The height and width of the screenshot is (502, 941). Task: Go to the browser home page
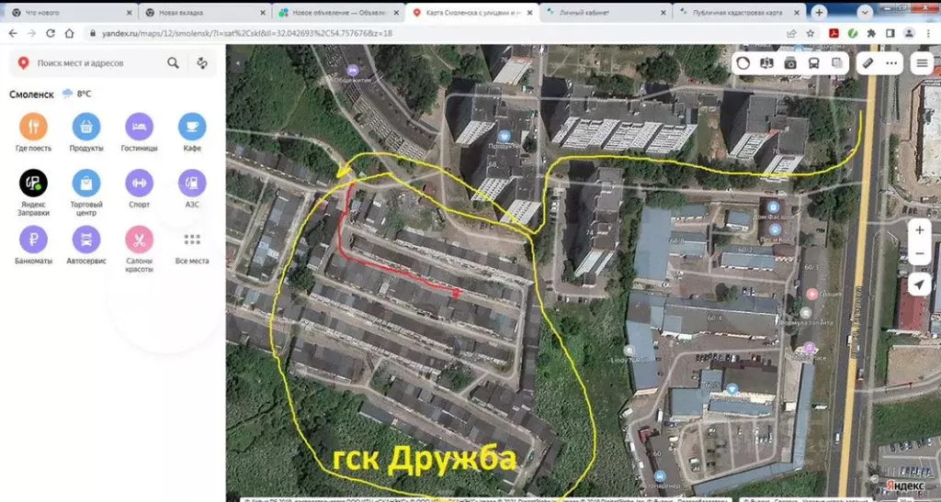pyautogui.click(x=70, y=33)
